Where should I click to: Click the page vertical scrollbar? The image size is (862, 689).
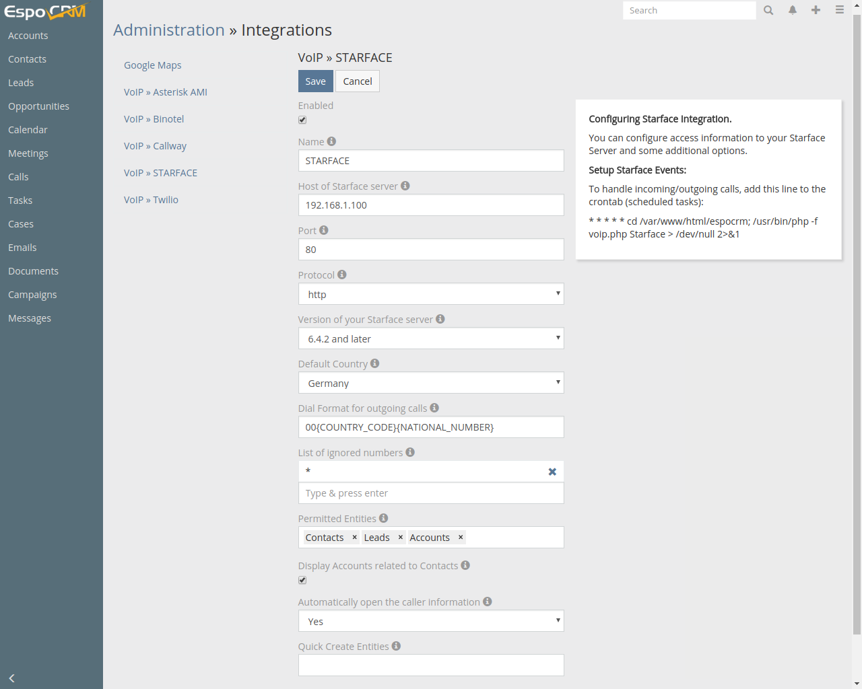(857, 323)
